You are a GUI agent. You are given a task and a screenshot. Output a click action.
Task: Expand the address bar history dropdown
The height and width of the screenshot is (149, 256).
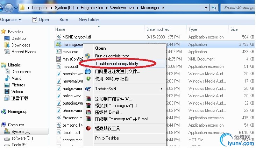[206, 8]
